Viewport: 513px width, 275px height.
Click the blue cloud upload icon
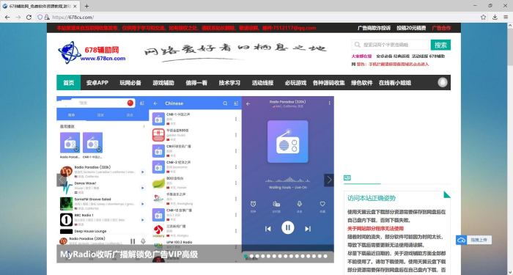point(461,240)
